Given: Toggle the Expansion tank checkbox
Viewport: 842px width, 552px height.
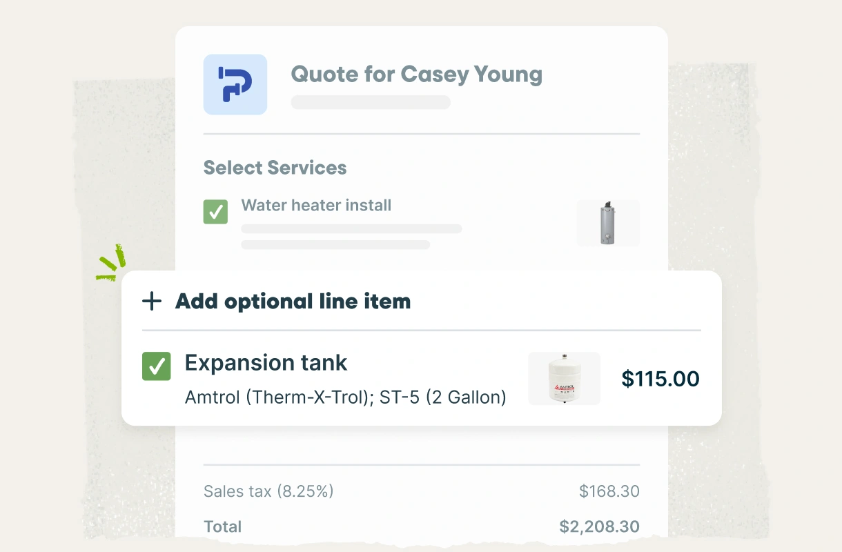Looking at the screenshot, I should (156, 366).
